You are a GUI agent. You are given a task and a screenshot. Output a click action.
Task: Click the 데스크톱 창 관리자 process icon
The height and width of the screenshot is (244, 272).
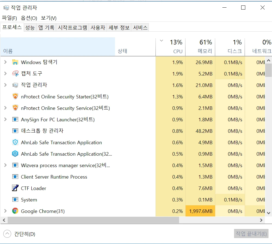(x=15, y=131)
